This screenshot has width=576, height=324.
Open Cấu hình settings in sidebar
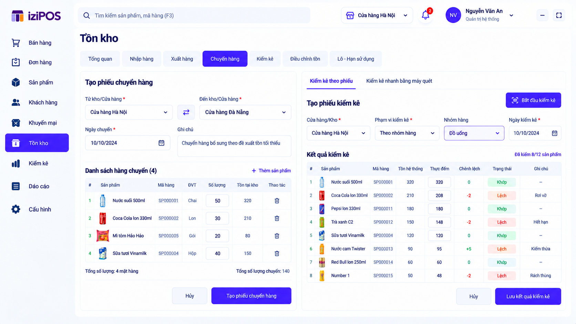tap(37, 209)
